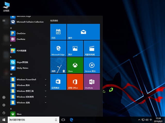Open the Xbox green tile
The image size is (165, 123).
(x=75, y=65)
